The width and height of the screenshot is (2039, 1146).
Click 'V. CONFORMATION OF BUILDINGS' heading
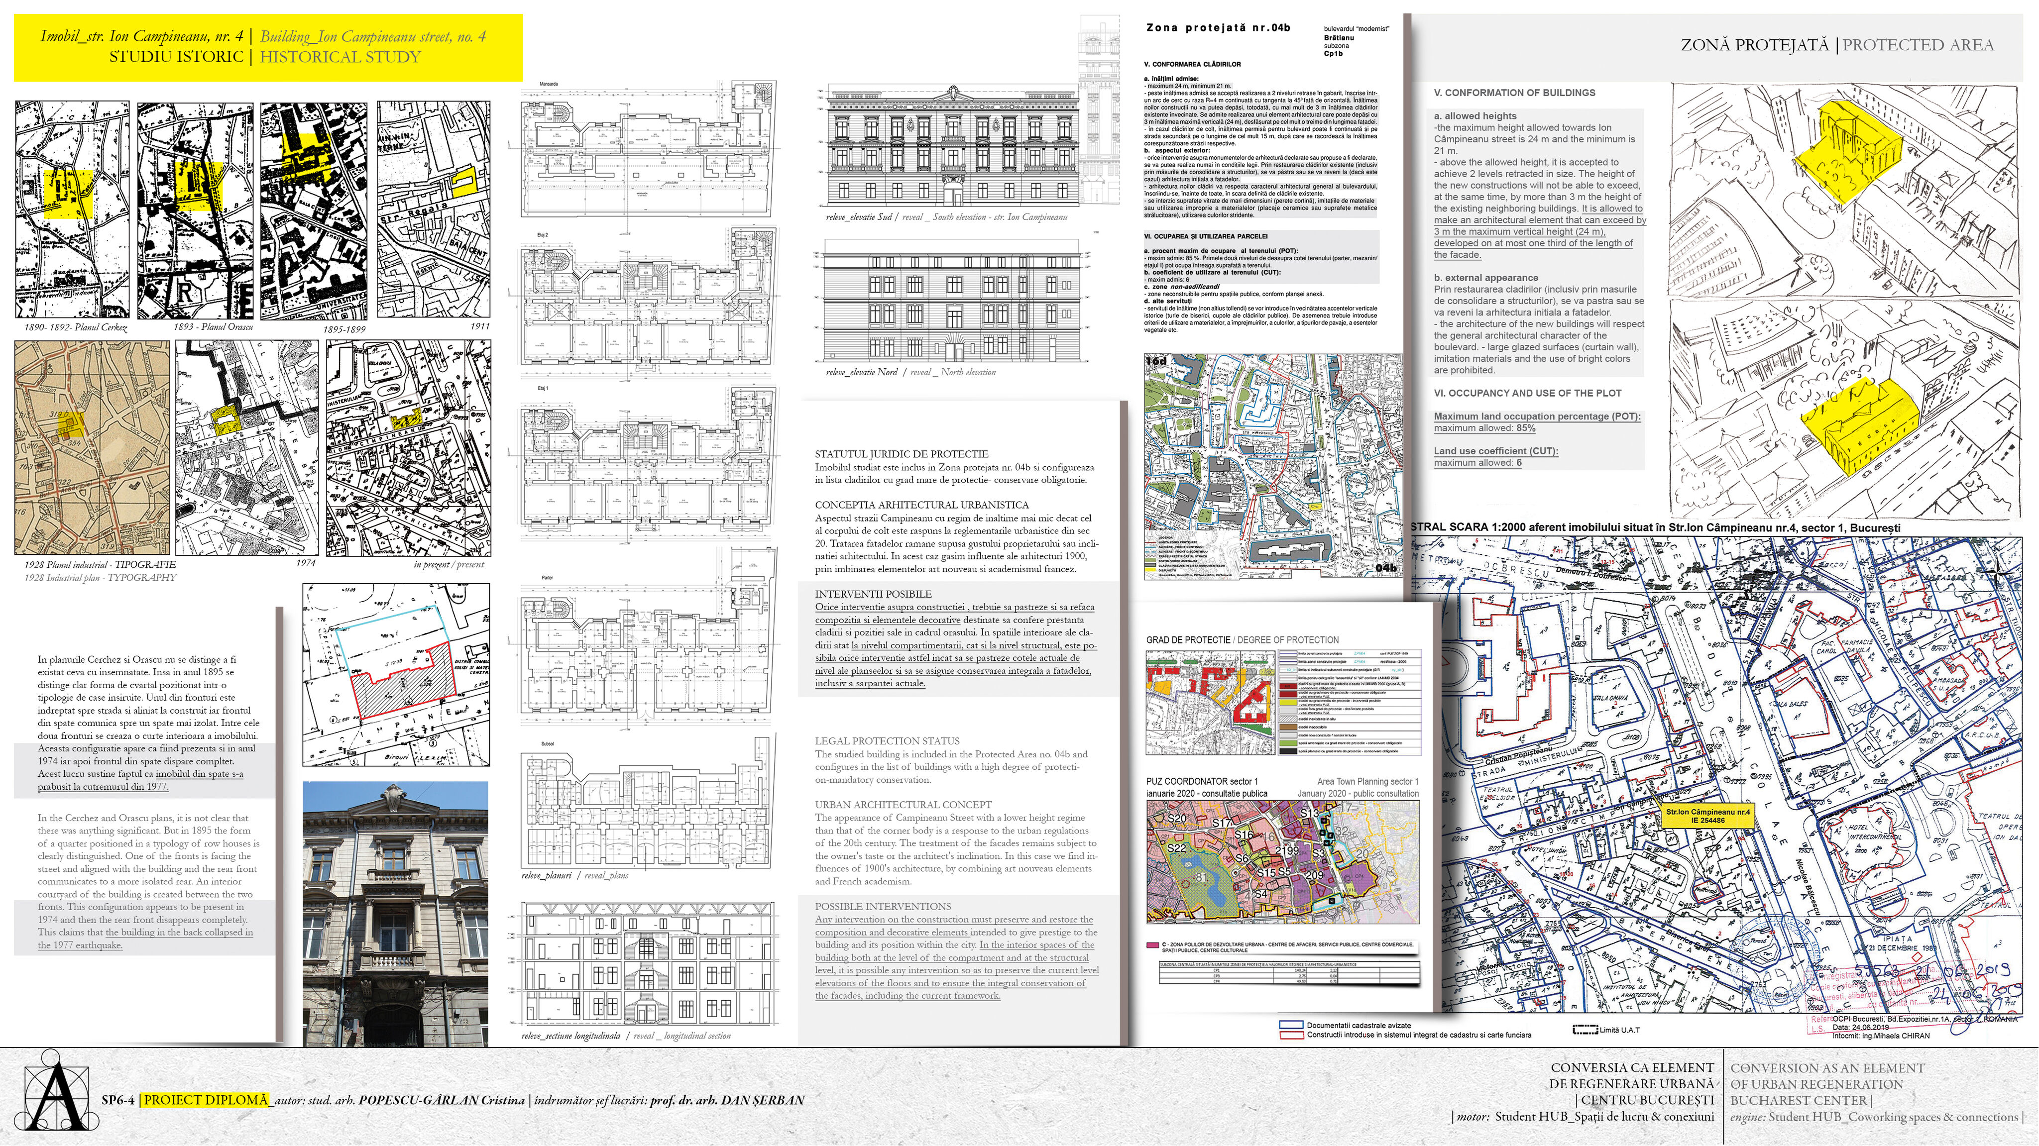click(x=1514, y=93)
